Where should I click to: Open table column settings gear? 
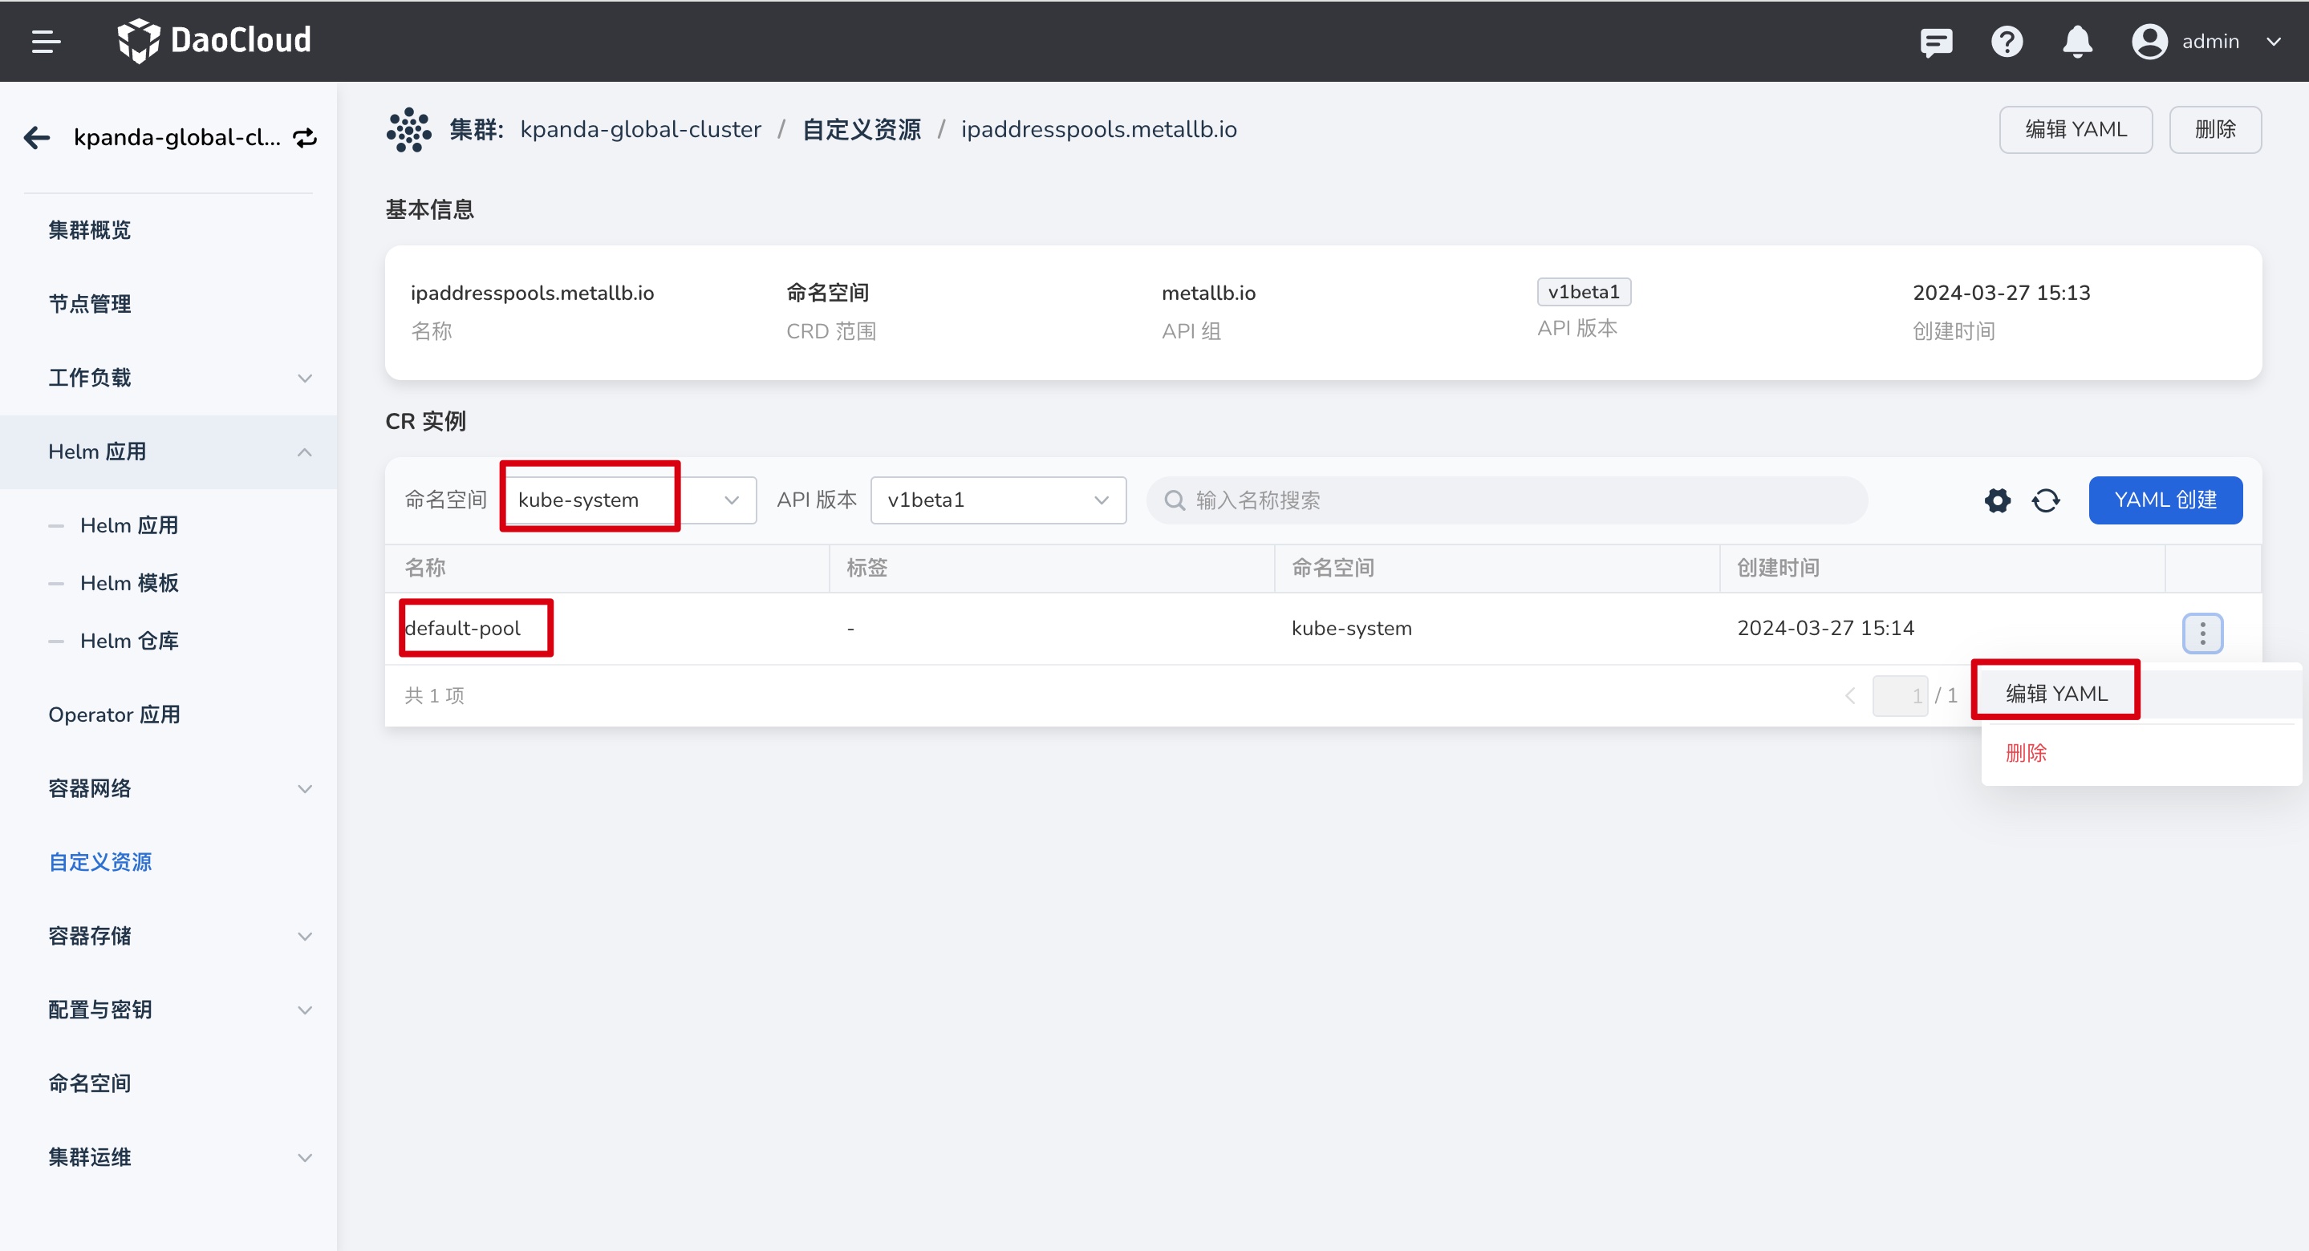click(1997, 500)
